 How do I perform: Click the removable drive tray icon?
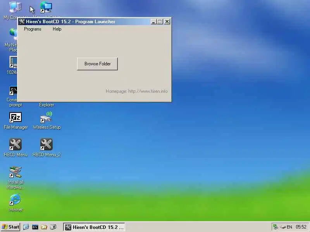pos(283,227)
